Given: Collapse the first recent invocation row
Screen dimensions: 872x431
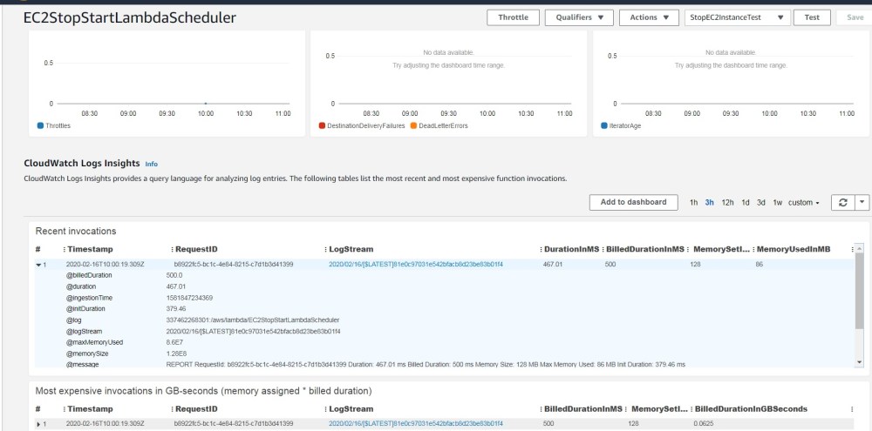Looking at the screenshot, I should point(38,264).
